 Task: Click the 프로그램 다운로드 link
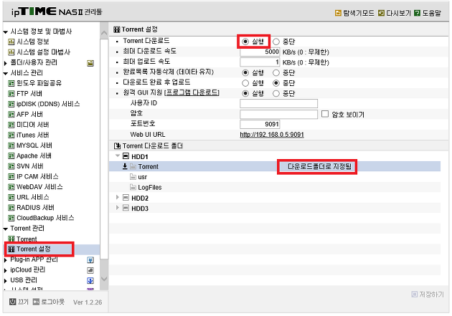(x=192, y=92)
